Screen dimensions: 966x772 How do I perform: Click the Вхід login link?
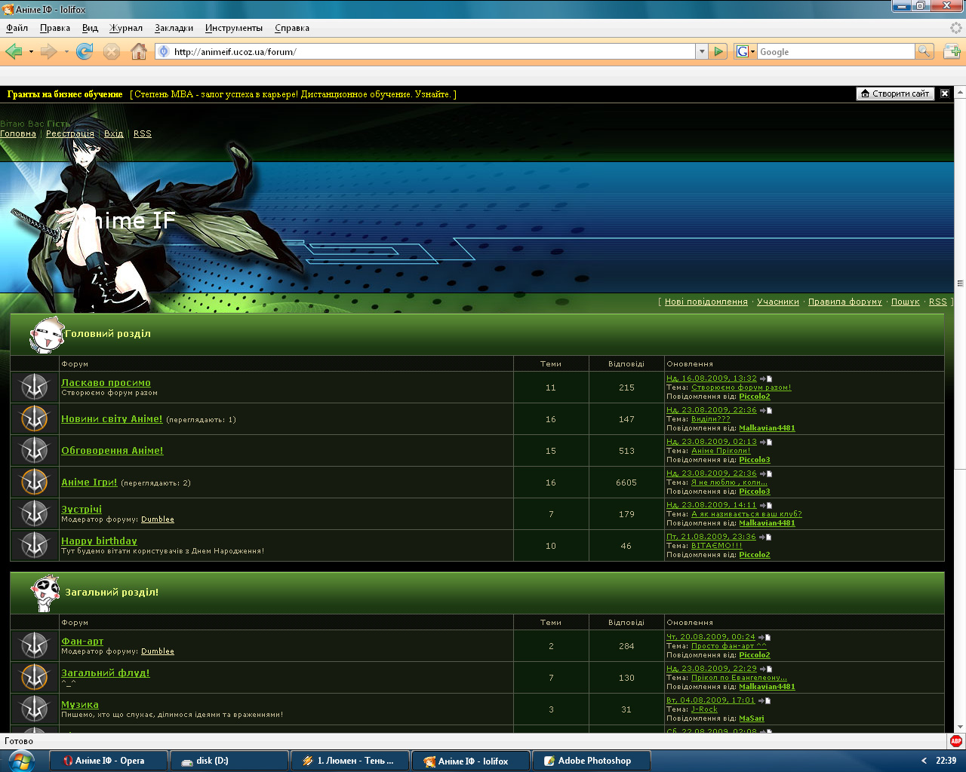tap(114, 133)
